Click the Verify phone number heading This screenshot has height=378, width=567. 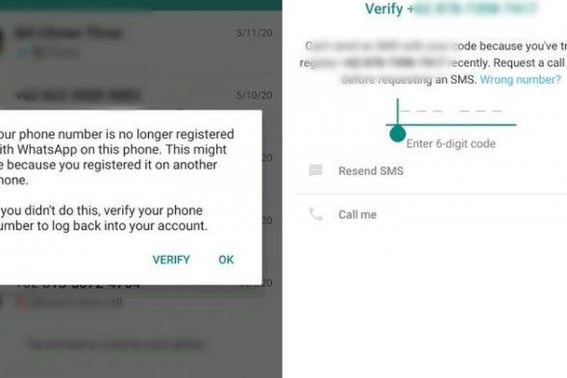tap(450, 8)
